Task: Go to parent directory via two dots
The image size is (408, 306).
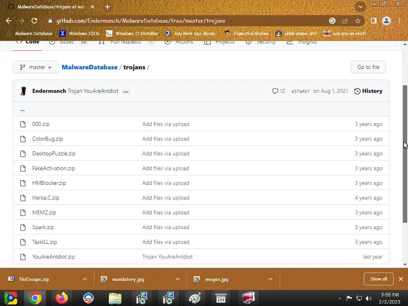Action: coord(23,110)
